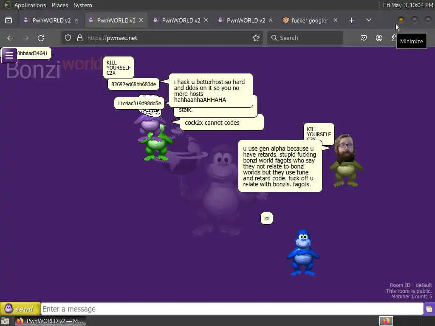Click the bearded-face Bonzi character

click(346, 161)
